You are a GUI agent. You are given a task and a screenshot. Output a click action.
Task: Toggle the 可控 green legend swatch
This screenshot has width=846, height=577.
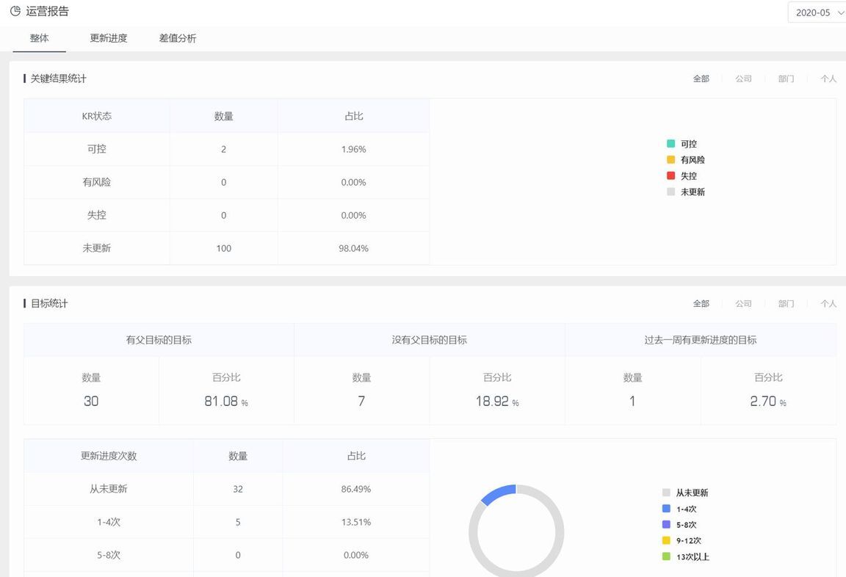670,143
